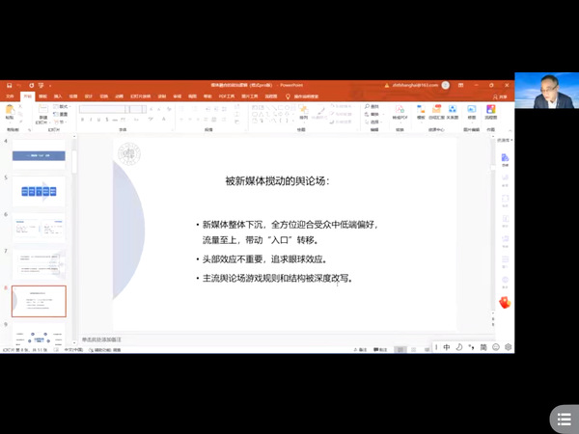Image resolution: width=579 pixels, height=434 pixels.
Task: Pick the font color button
Action: (164, 120)
